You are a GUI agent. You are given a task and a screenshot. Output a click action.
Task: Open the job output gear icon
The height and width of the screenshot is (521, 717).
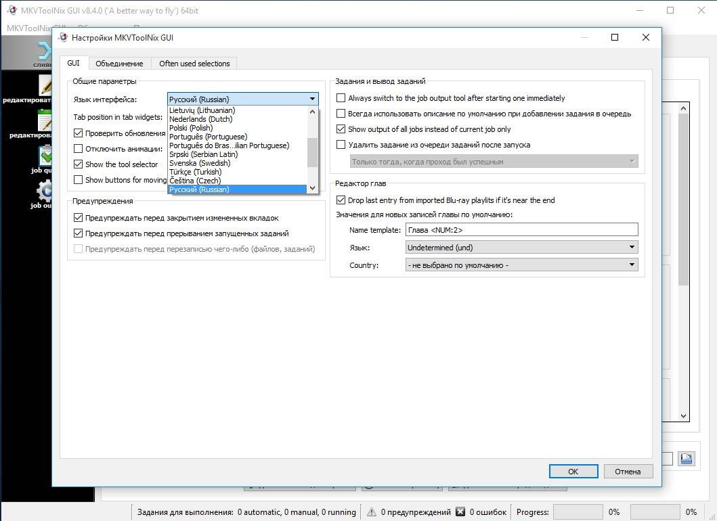coord(45,191)
